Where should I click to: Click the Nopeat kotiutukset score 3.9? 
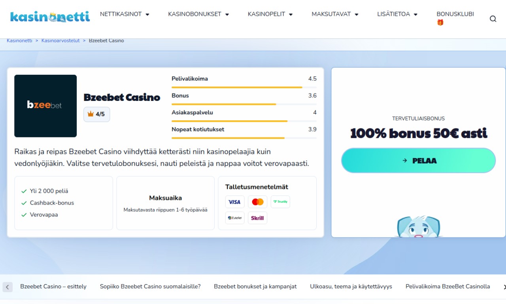312,129
